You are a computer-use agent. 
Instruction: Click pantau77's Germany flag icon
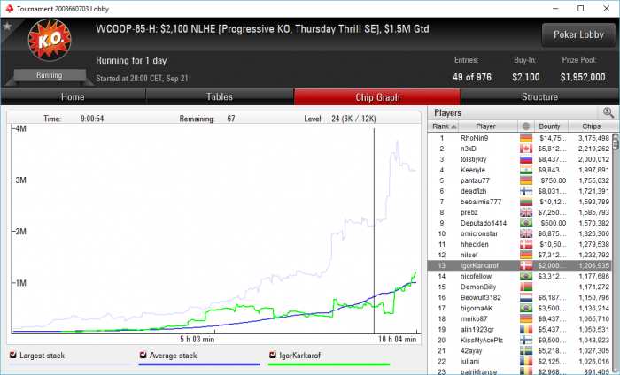coord(526,180)
